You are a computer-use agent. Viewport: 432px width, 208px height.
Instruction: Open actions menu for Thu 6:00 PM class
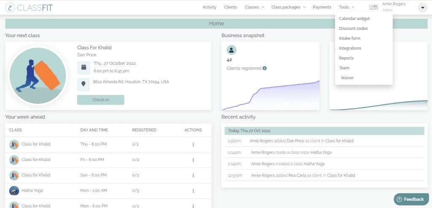click(193, 145)
